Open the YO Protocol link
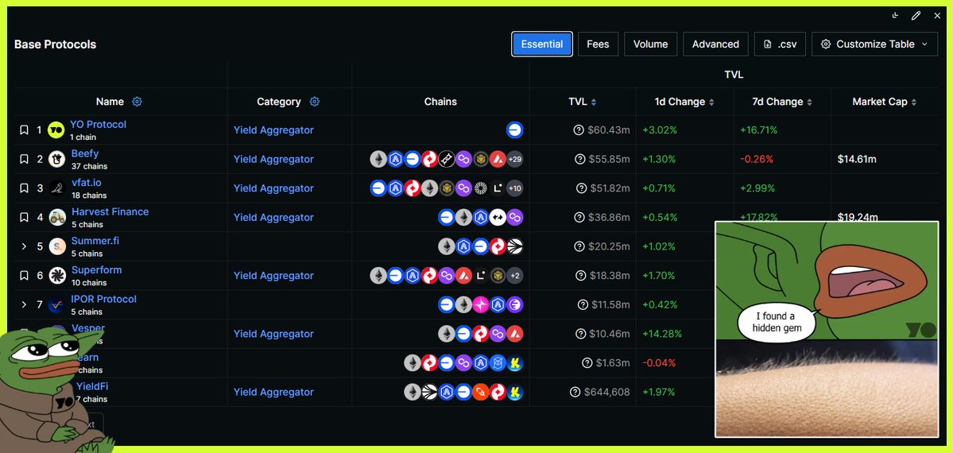 click(98, 124)
